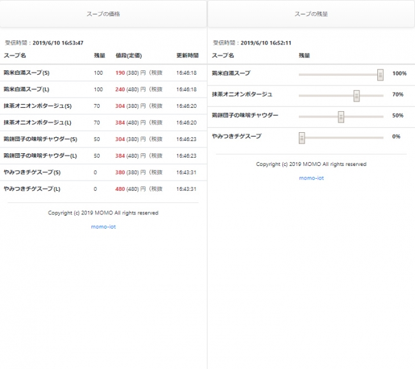The width and height of the screenshot is (415, 369).
Task: Open the スープの価格 header tab
Action: (103, 13)
